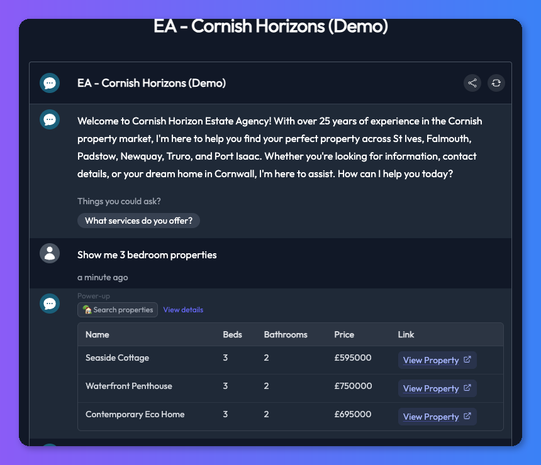Open the View details link
This screenshot has width=541, height=465.
click(183, 310)
